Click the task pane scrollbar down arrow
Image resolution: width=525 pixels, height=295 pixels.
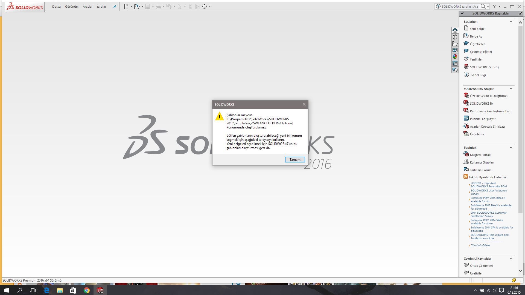click(x=520, y=271)
